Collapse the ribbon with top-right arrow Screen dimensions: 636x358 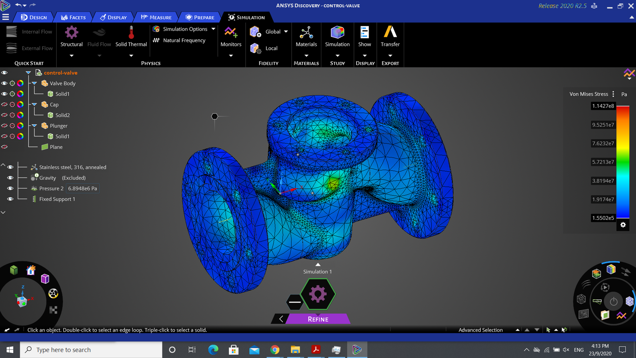pyautogui.click(x=631, y=17)
